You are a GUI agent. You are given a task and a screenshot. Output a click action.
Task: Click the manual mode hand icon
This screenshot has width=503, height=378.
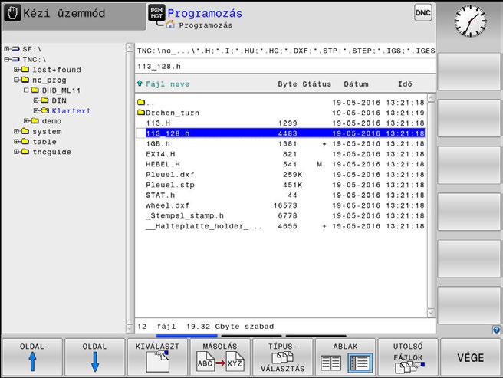13,14
